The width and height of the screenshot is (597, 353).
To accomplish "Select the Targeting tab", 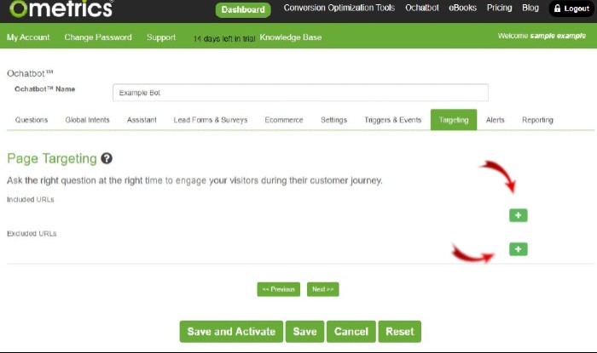I will coord(454,120).
